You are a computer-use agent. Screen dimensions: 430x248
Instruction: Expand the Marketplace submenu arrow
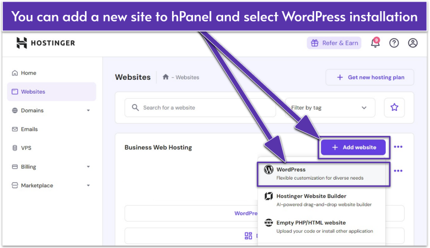click(88, 186)
